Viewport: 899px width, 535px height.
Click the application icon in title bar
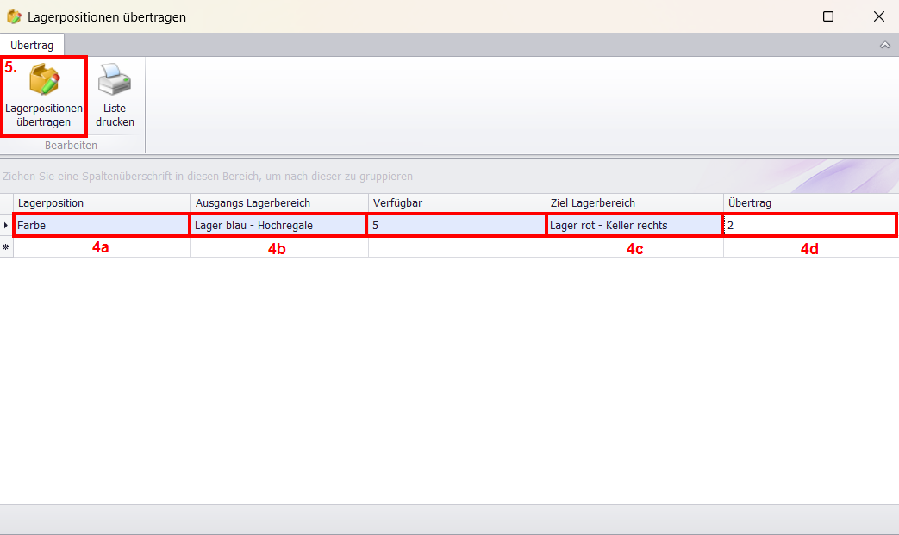pos(14,16)
